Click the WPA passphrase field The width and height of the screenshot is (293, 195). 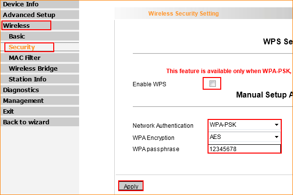click(x=244, y=149)
